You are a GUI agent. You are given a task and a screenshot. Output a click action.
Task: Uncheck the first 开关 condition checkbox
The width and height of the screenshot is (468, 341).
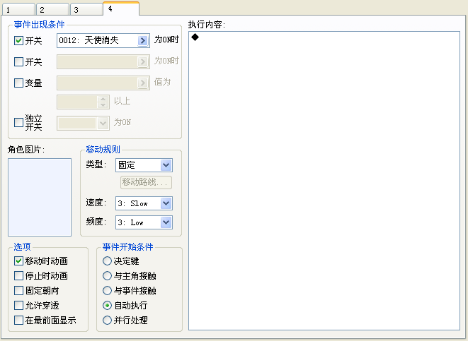click(x=18, y=40)
